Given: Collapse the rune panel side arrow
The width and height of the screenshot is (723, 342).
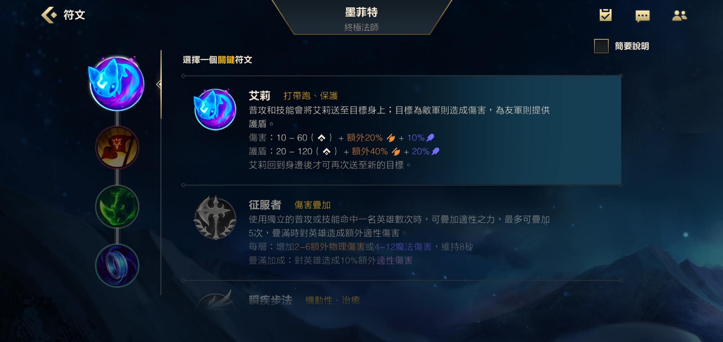Looking at the screenshot, I should tap(159, 84).
